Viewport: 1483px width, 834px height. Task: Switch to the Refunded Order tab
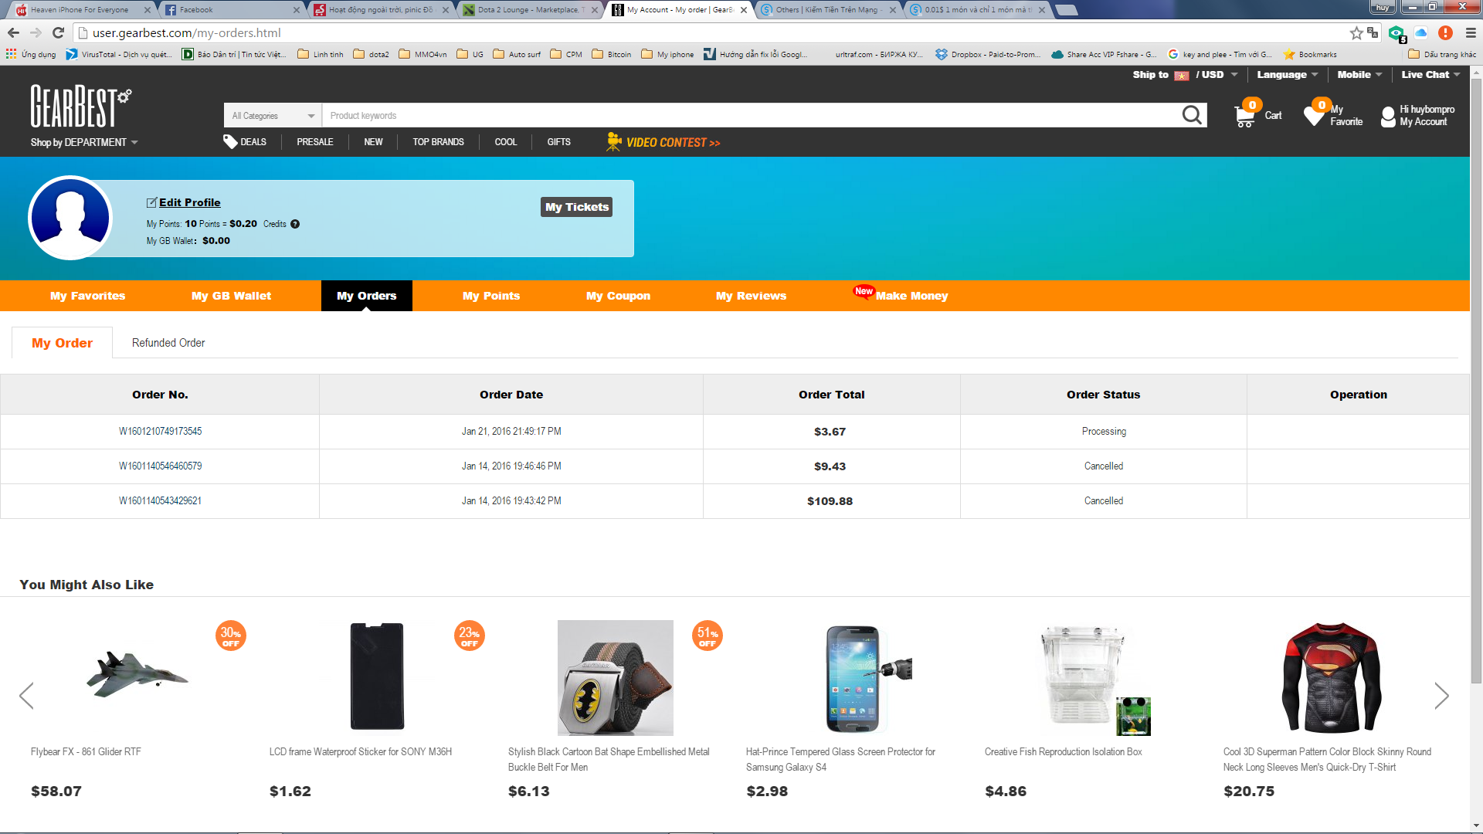click(168, 343)
